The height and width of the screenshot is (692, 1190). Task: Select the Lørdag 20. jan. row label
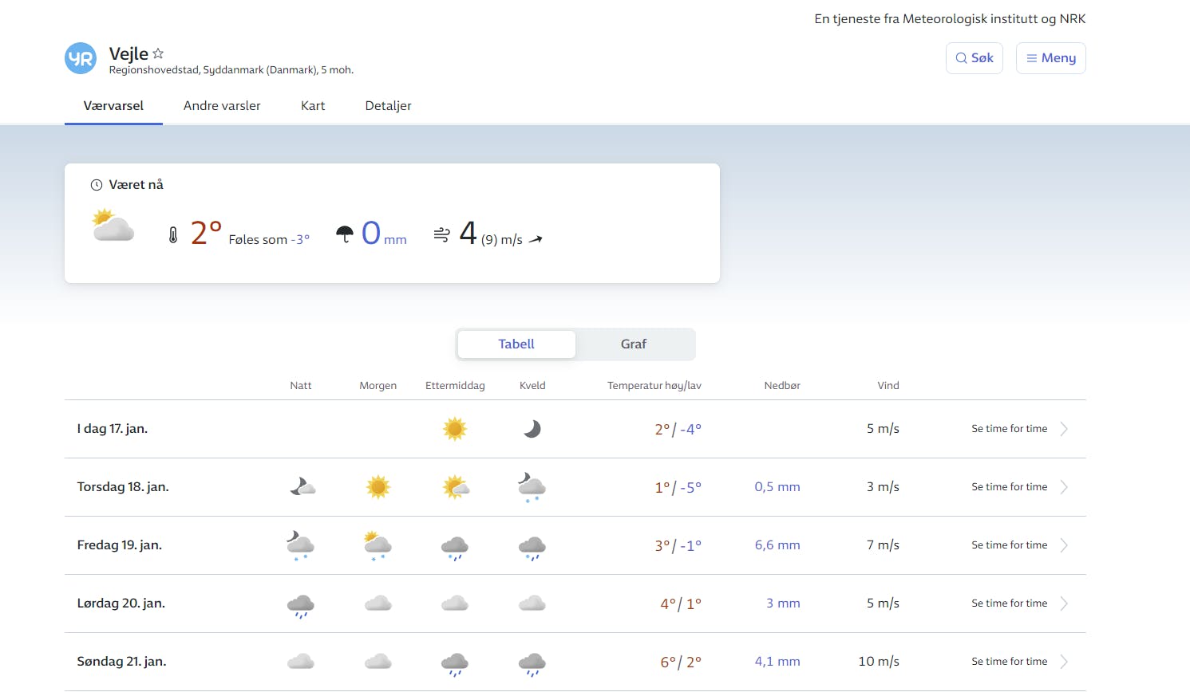tap(121, 604)
